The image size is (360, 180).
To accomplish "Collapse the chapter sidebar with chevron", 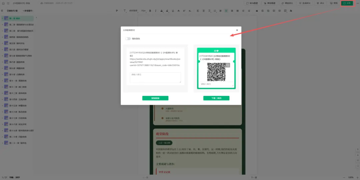I will [36, 18].
